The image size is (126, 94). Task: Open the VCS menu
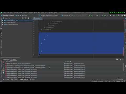46,13
